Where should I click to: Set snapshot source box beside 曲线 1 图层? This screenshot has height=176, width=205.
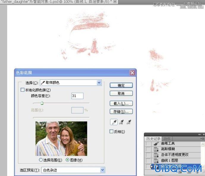[148, 161]
